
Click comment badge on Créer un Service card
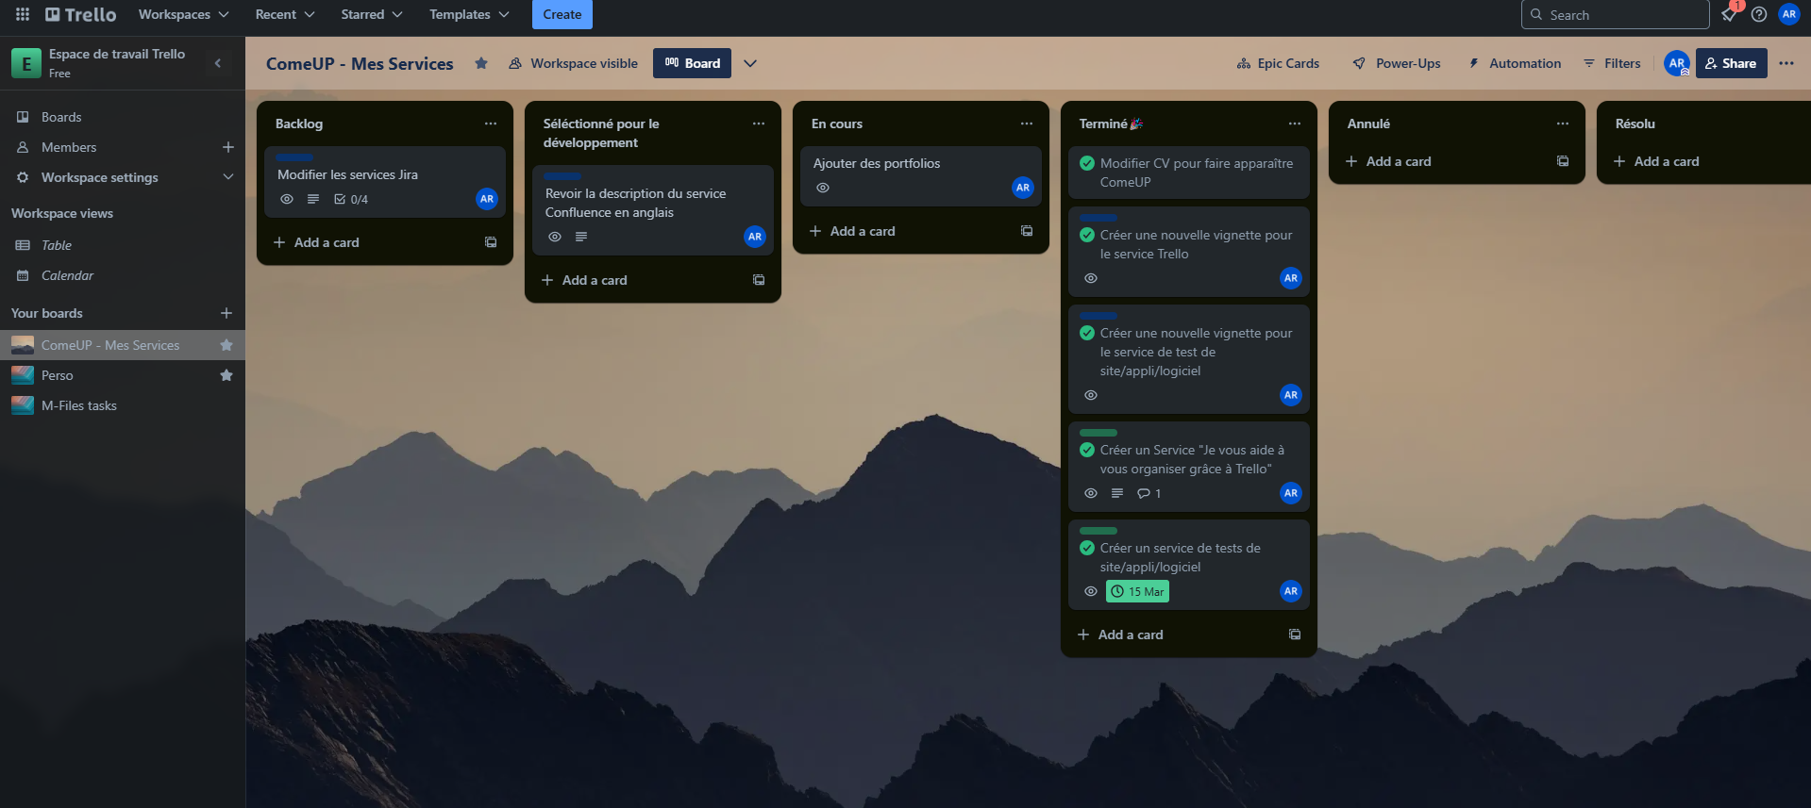1149,493
